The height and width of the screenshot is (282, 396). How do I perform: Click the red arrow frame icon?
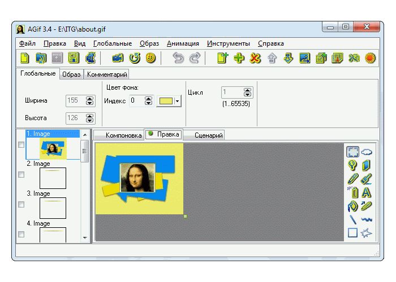coord(337,58)
